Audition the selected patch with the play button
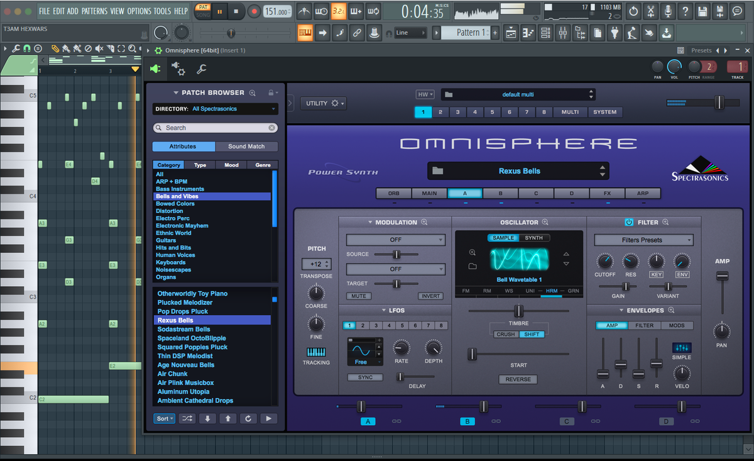The image size is (754, 461). (x=269, y=418)
